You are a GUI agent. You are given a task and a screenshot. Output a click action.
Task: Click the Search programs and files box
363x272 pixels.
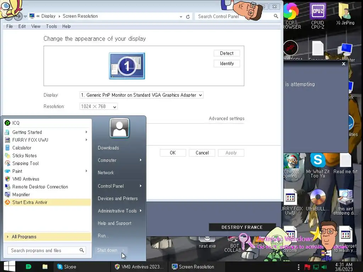[46, 250]
